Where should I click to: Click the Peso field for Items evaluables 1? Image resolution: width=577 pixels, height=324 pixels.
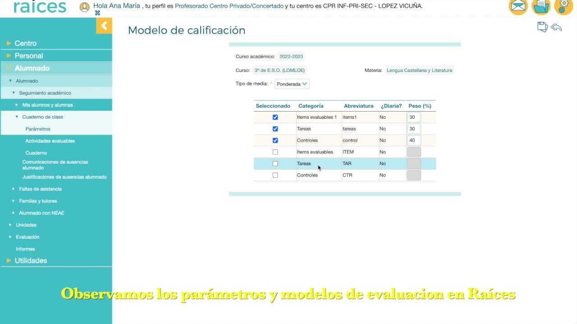(414, 117)
